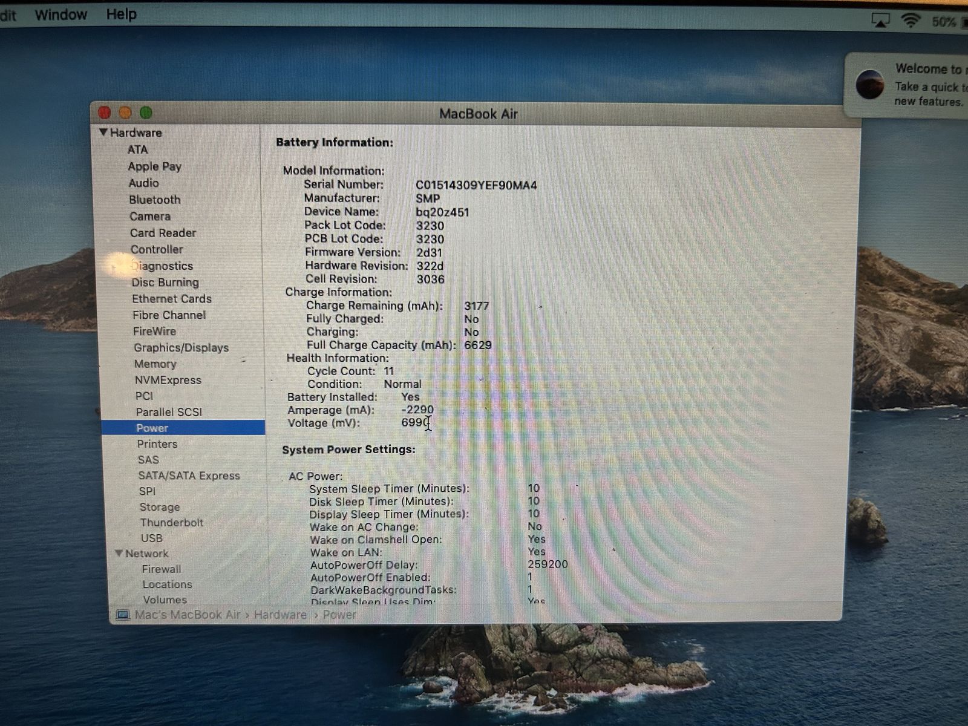The height and width of the screenshot is (726, 968).
Task: Zoom the window with the green button
Action: coord(146,113)
